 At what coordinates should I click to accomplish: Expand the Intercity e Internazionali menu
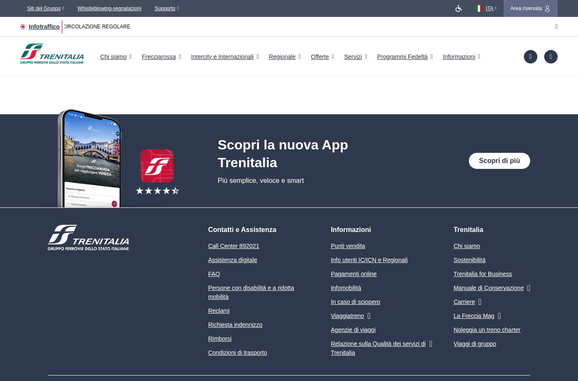pyautogui.click(x=225, y=57)
